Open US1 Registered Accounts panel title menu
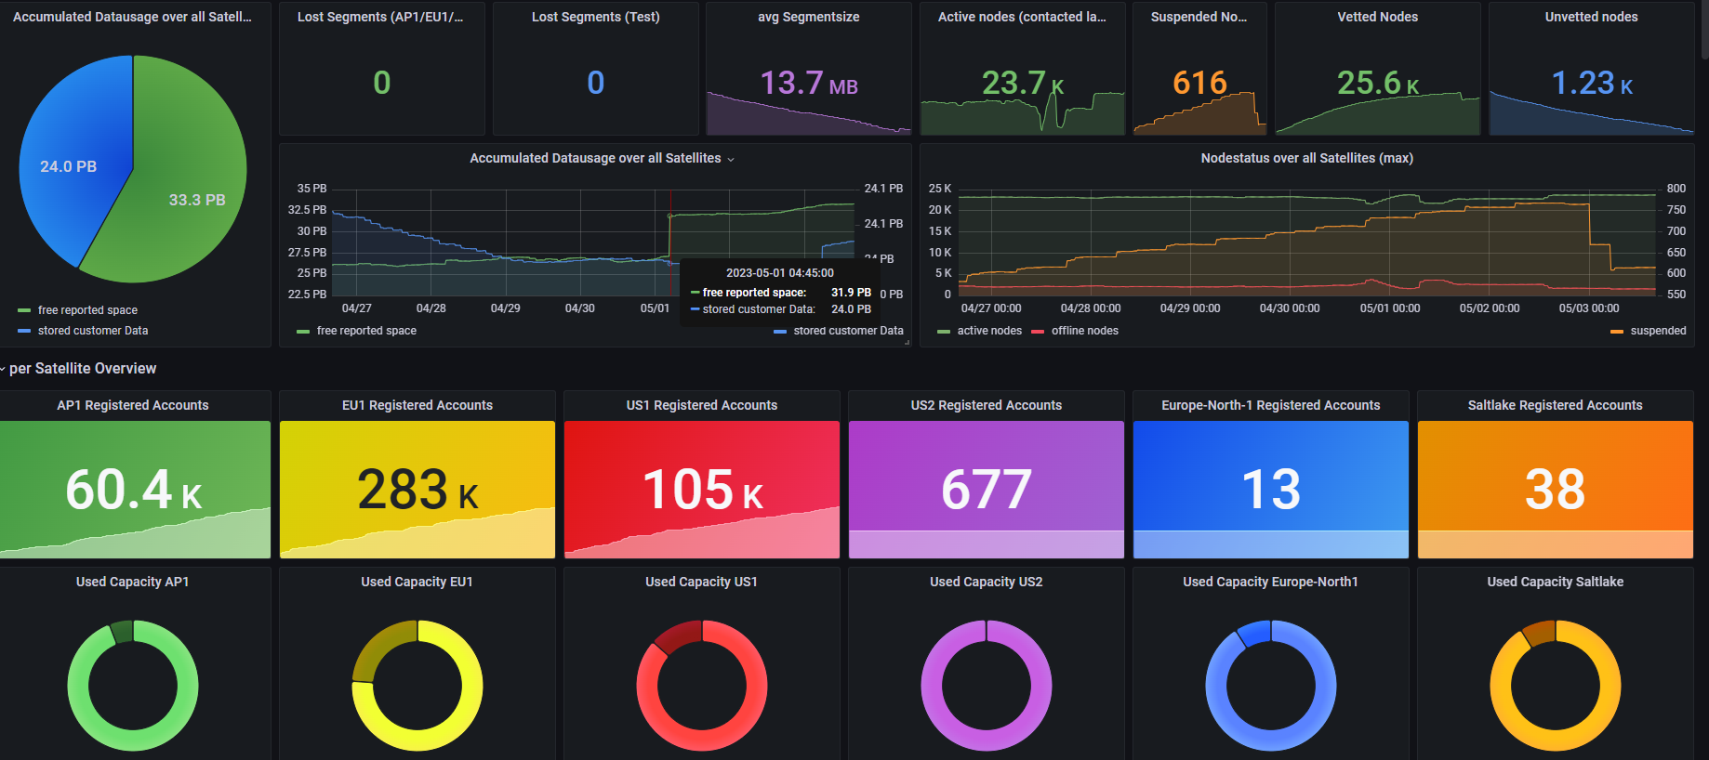Viewport: 1709px width, 760px height. click(x=701, y=405)
